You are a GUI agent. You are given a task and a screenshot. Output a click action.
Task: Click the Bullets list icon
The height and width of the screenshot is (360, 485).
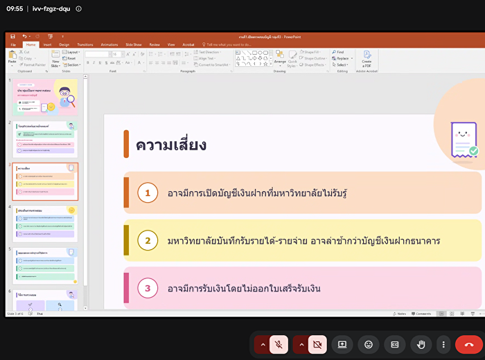tap(151, 54)
